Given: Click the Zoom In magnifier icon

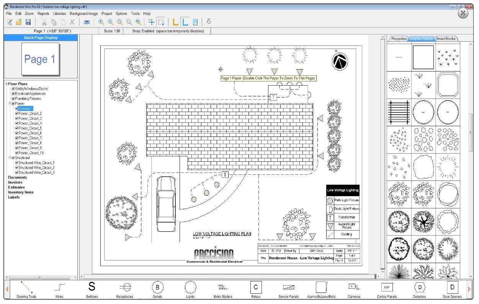Looking at the screenshot, I should pyautogui.click(x=101, y=22).
